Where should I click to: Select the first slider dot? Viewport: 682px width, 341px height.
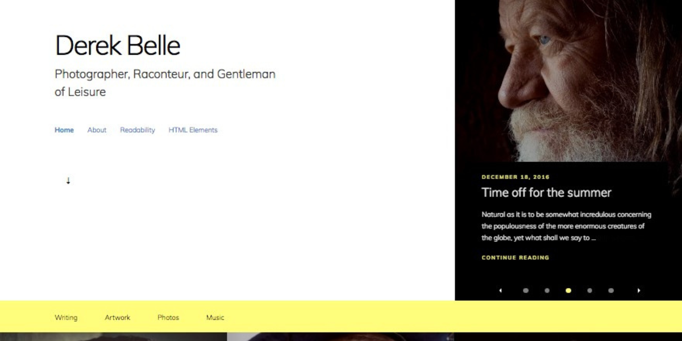click(x=526, y=290)
